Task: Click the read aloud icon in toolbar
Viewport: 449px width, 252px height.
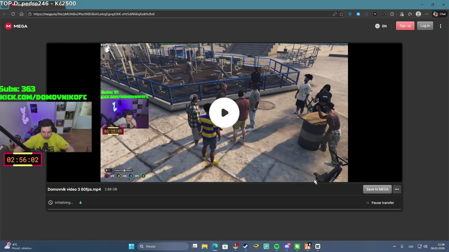Action: coord(350,14)
